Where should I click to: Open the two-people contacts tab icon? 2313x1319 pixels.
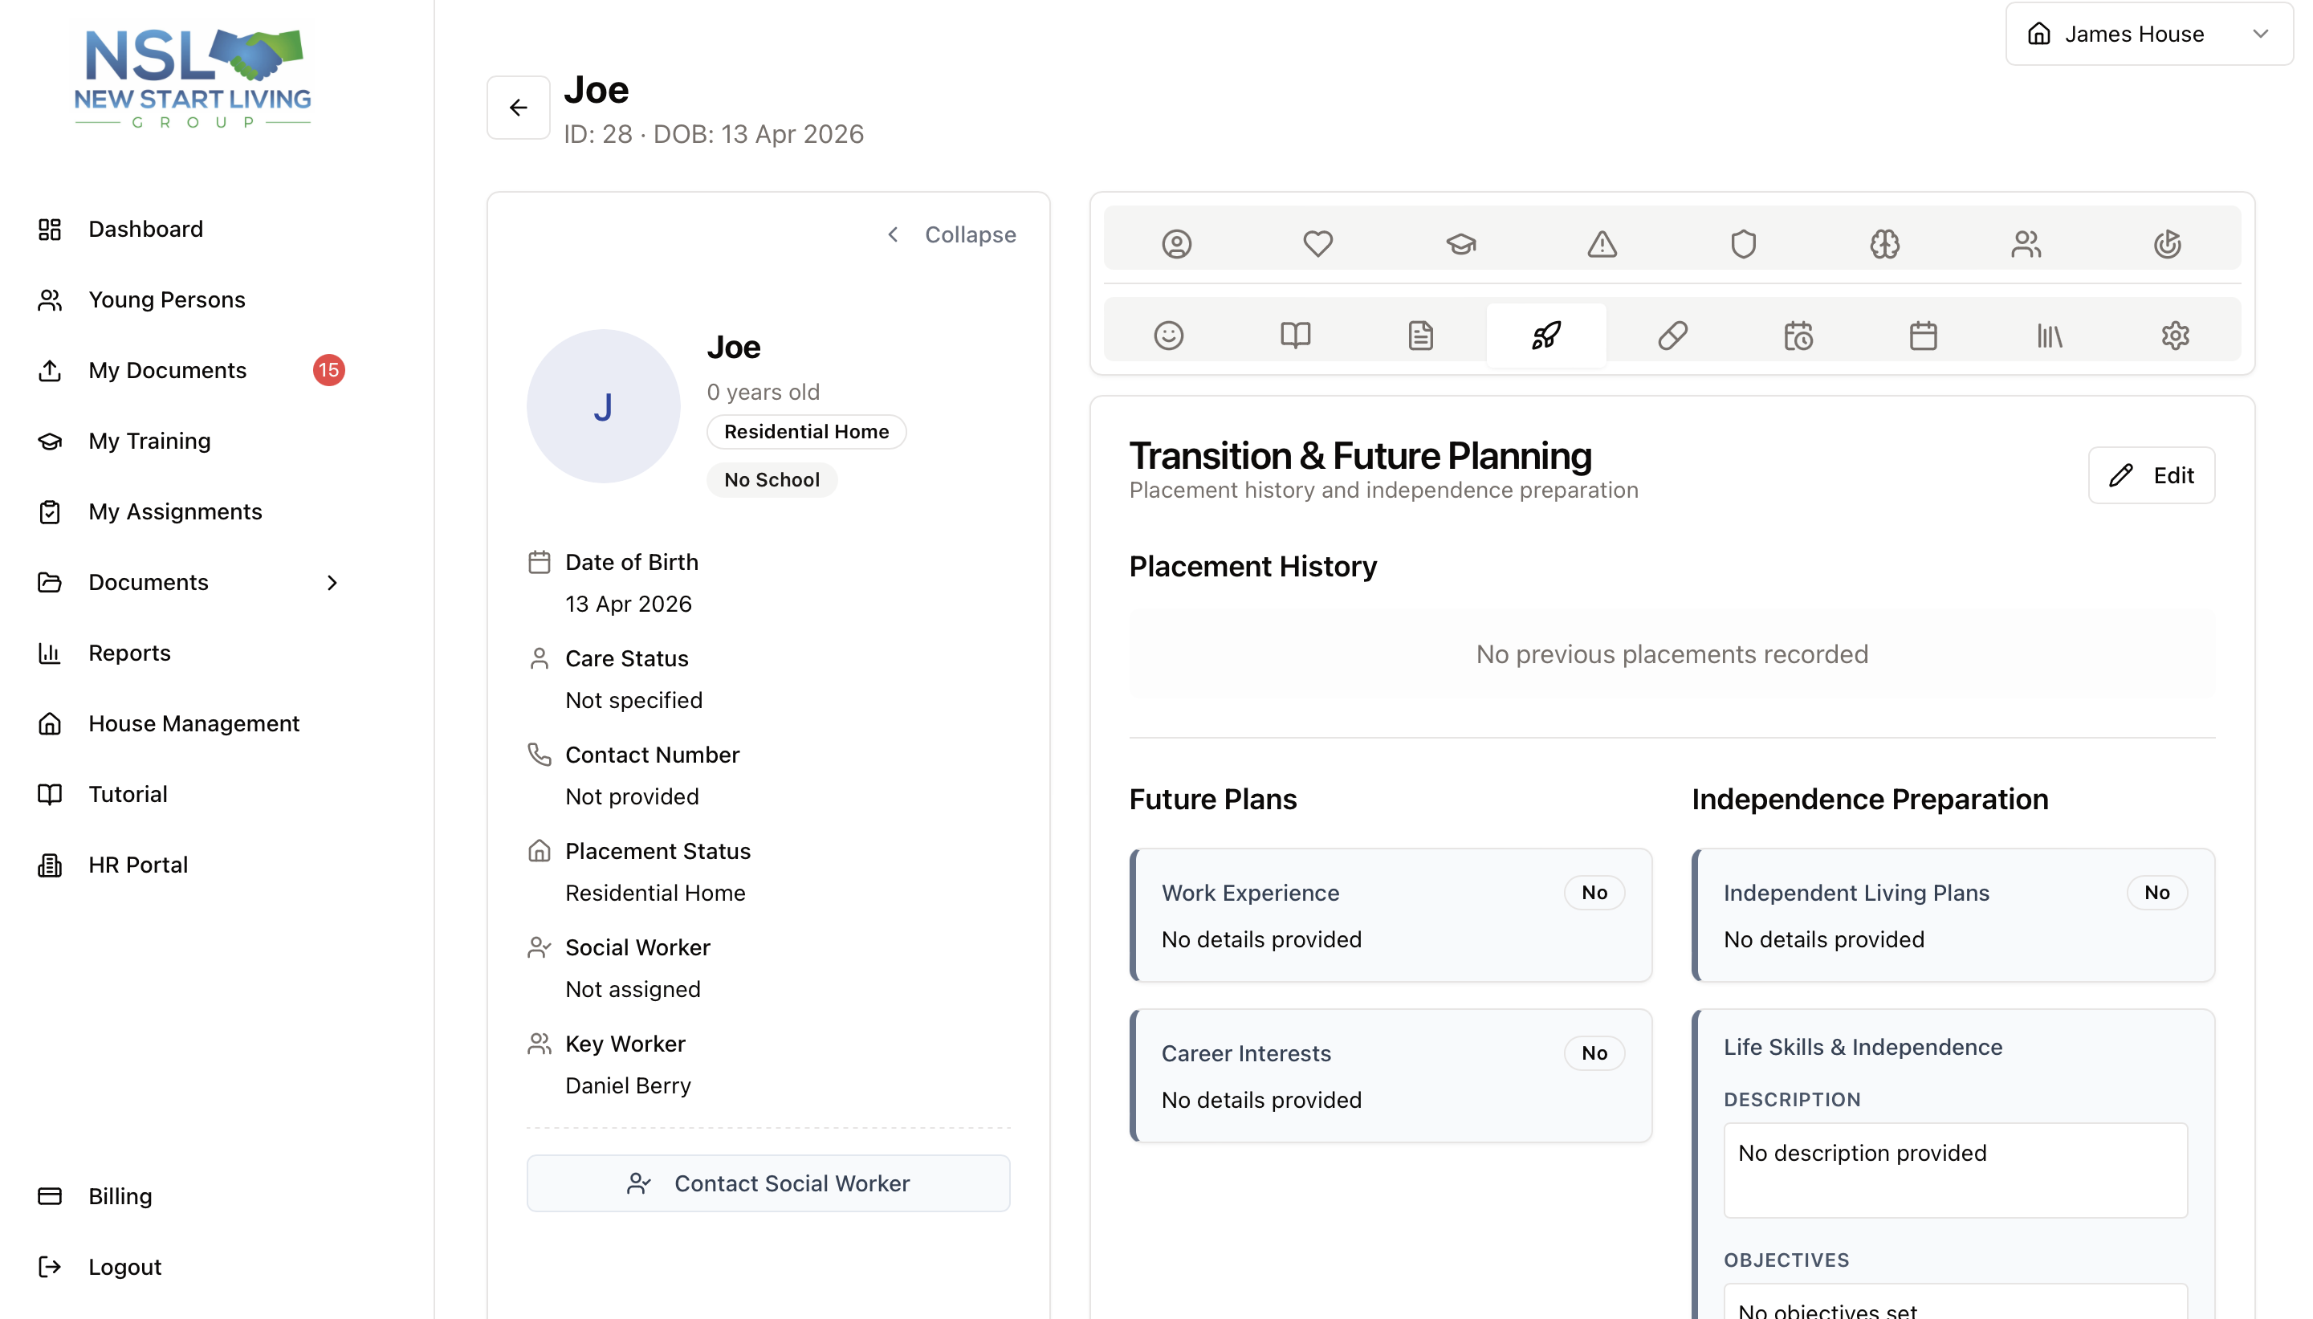click(2026, 242)
